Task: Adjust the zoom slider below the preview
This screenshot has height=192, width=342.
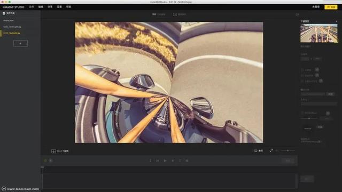Action: point(287,150)
